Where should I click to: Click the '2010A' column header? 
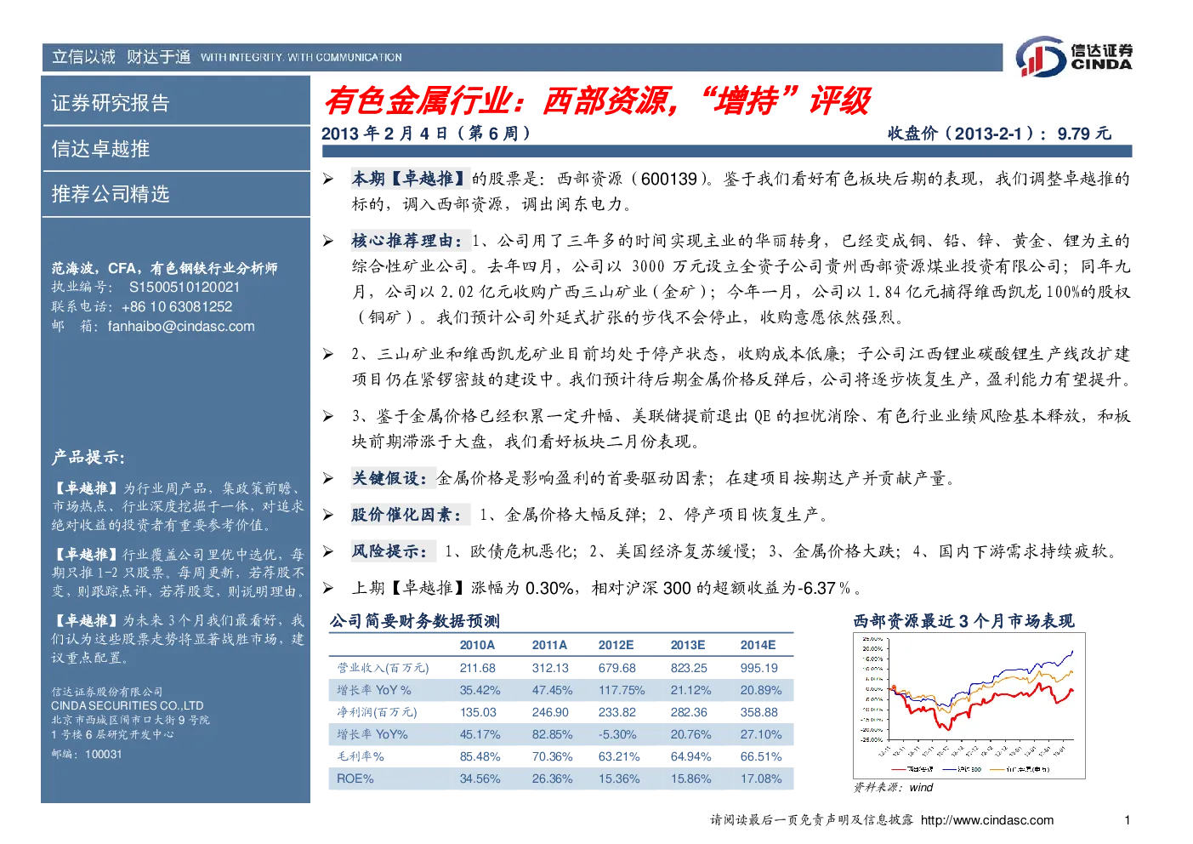[x=477, y=645]
